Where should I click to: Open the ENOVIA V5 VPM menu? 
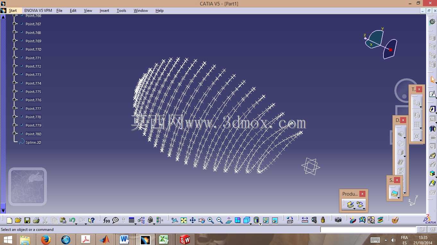[x=38, y=11]
